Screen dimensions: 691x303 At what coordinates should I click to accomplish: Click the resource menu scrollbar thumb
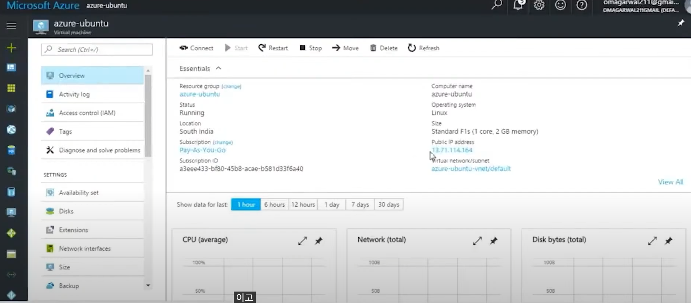pos(148,116)
